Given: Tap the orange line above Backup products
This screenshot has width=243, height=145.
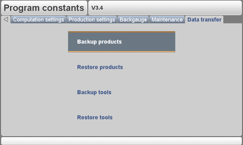Looking at the screenshot, I should click(122, 32).
